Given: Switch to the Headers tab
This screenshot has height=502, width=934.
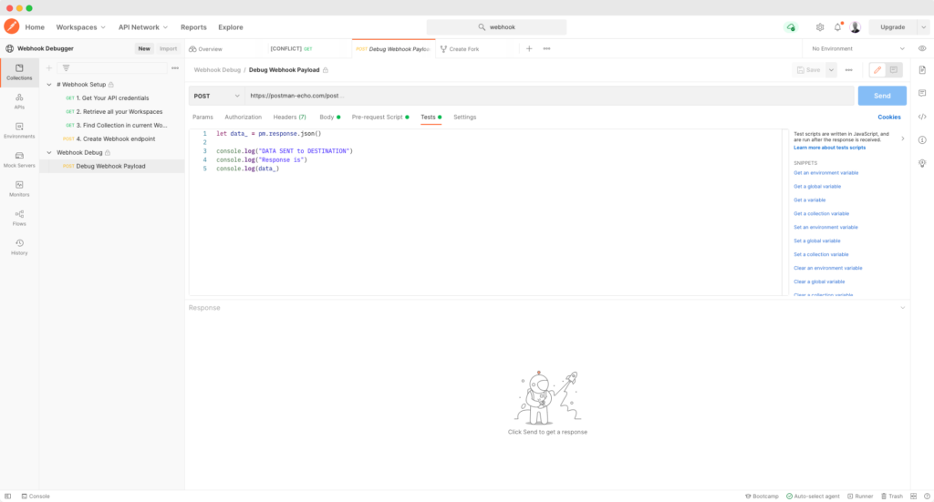Looking at the screenshot, I should click(289, 118).
